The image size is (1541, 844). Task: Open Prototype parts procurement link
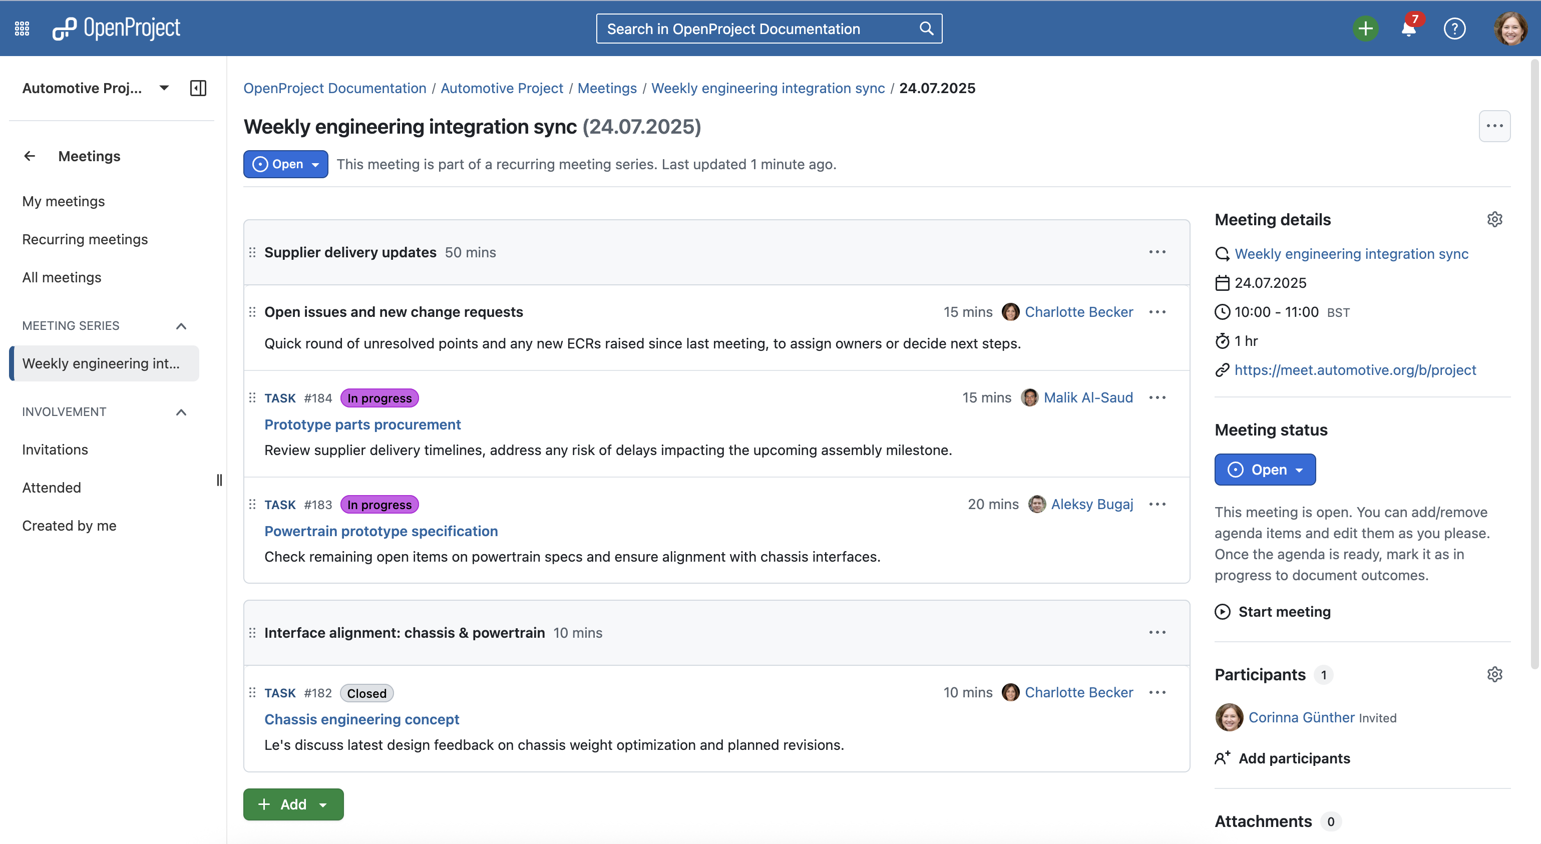[362, 425]
